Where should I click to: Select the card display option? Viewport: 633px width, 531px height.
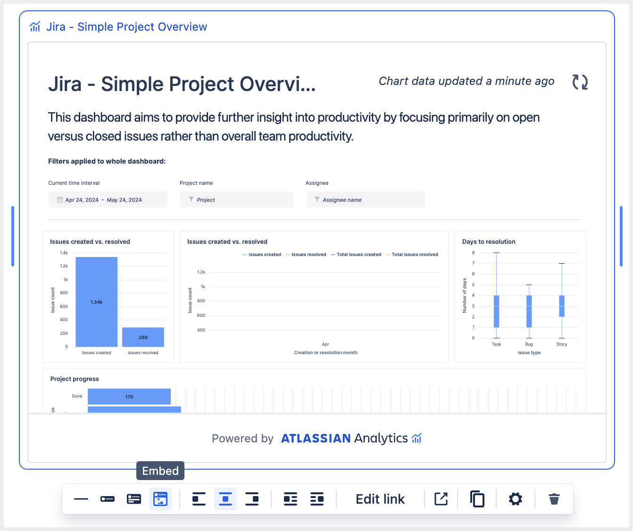[x=134, y=499]
